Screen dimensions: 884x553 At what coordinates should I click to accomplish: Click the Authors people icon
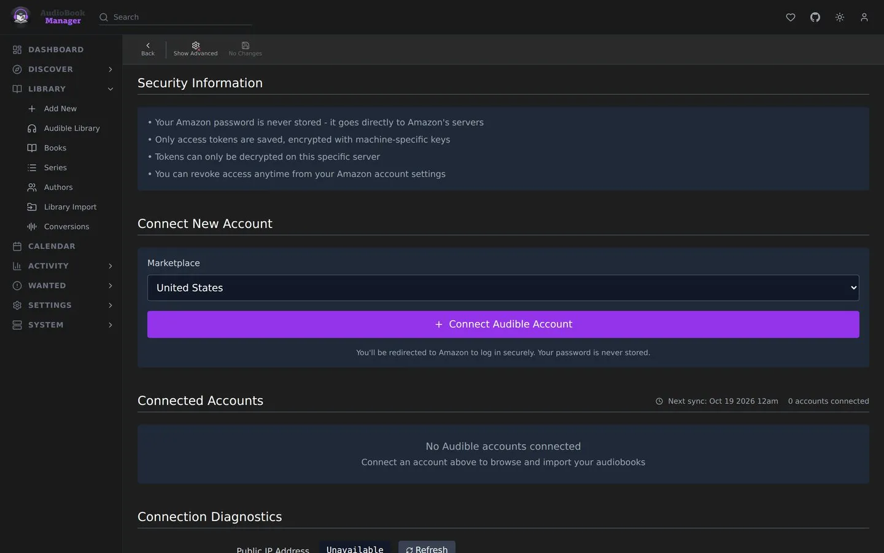point(32,187)
